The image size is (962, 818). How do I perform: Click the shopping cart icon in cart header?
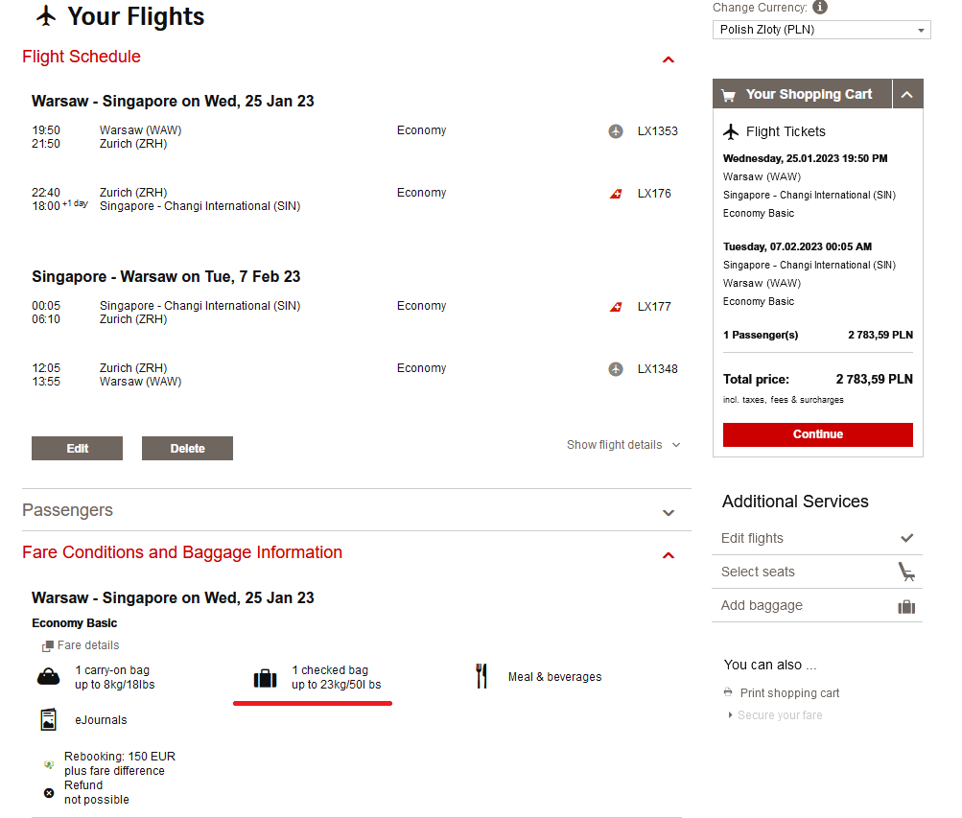[x=728, y=95]
